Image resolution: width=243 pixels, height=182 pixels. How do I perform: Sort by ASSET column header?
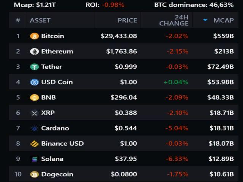[40, 20]
